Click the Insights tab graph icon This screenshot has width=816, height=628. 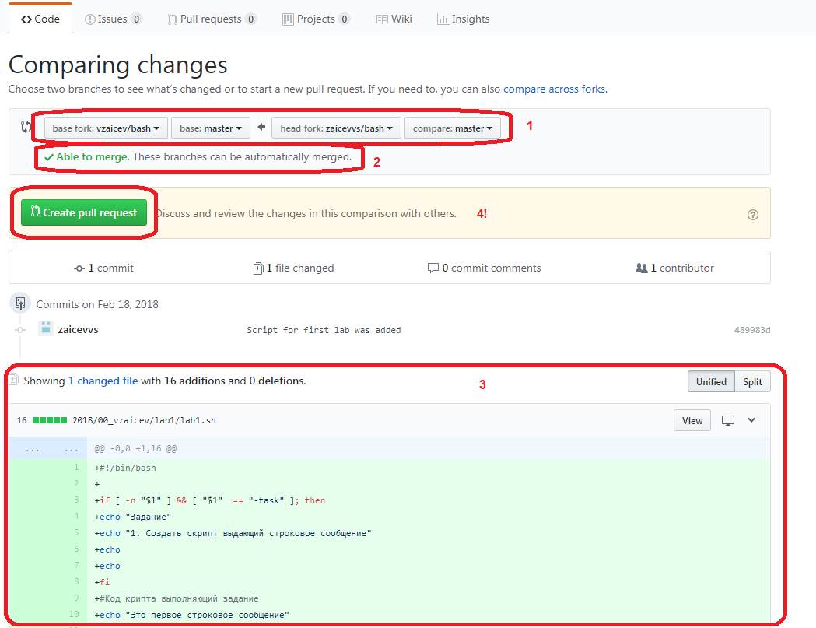[x=443, y=19]
